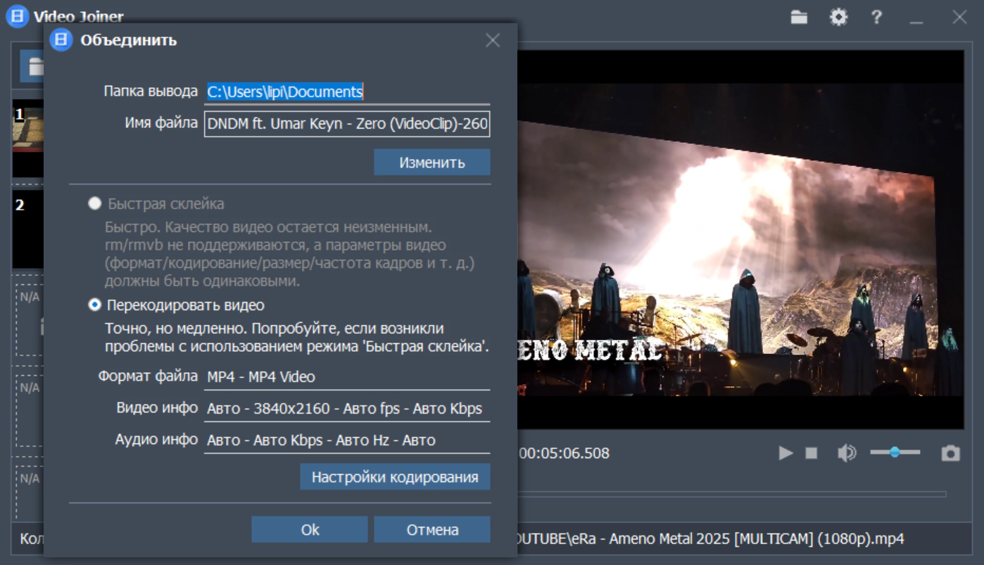Open the Аудио инфо settings field
Image resolution: width=984 pixels, height=565 pixels.
(347, 440)
